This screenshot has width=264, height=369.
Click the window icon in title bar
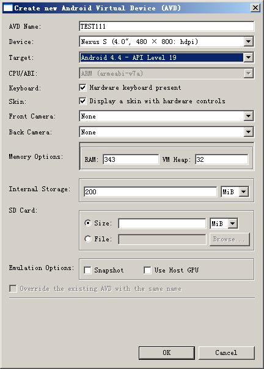(x=8, y=8)
